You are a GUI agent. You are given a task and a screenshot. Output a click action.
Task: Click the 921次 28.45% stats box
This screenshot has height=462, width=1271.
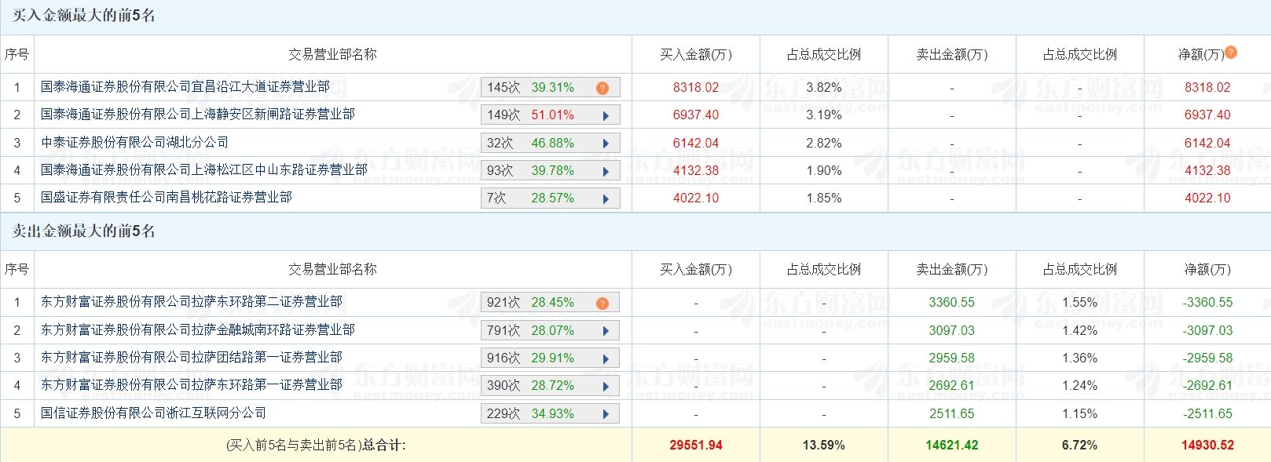coord(551,302)
